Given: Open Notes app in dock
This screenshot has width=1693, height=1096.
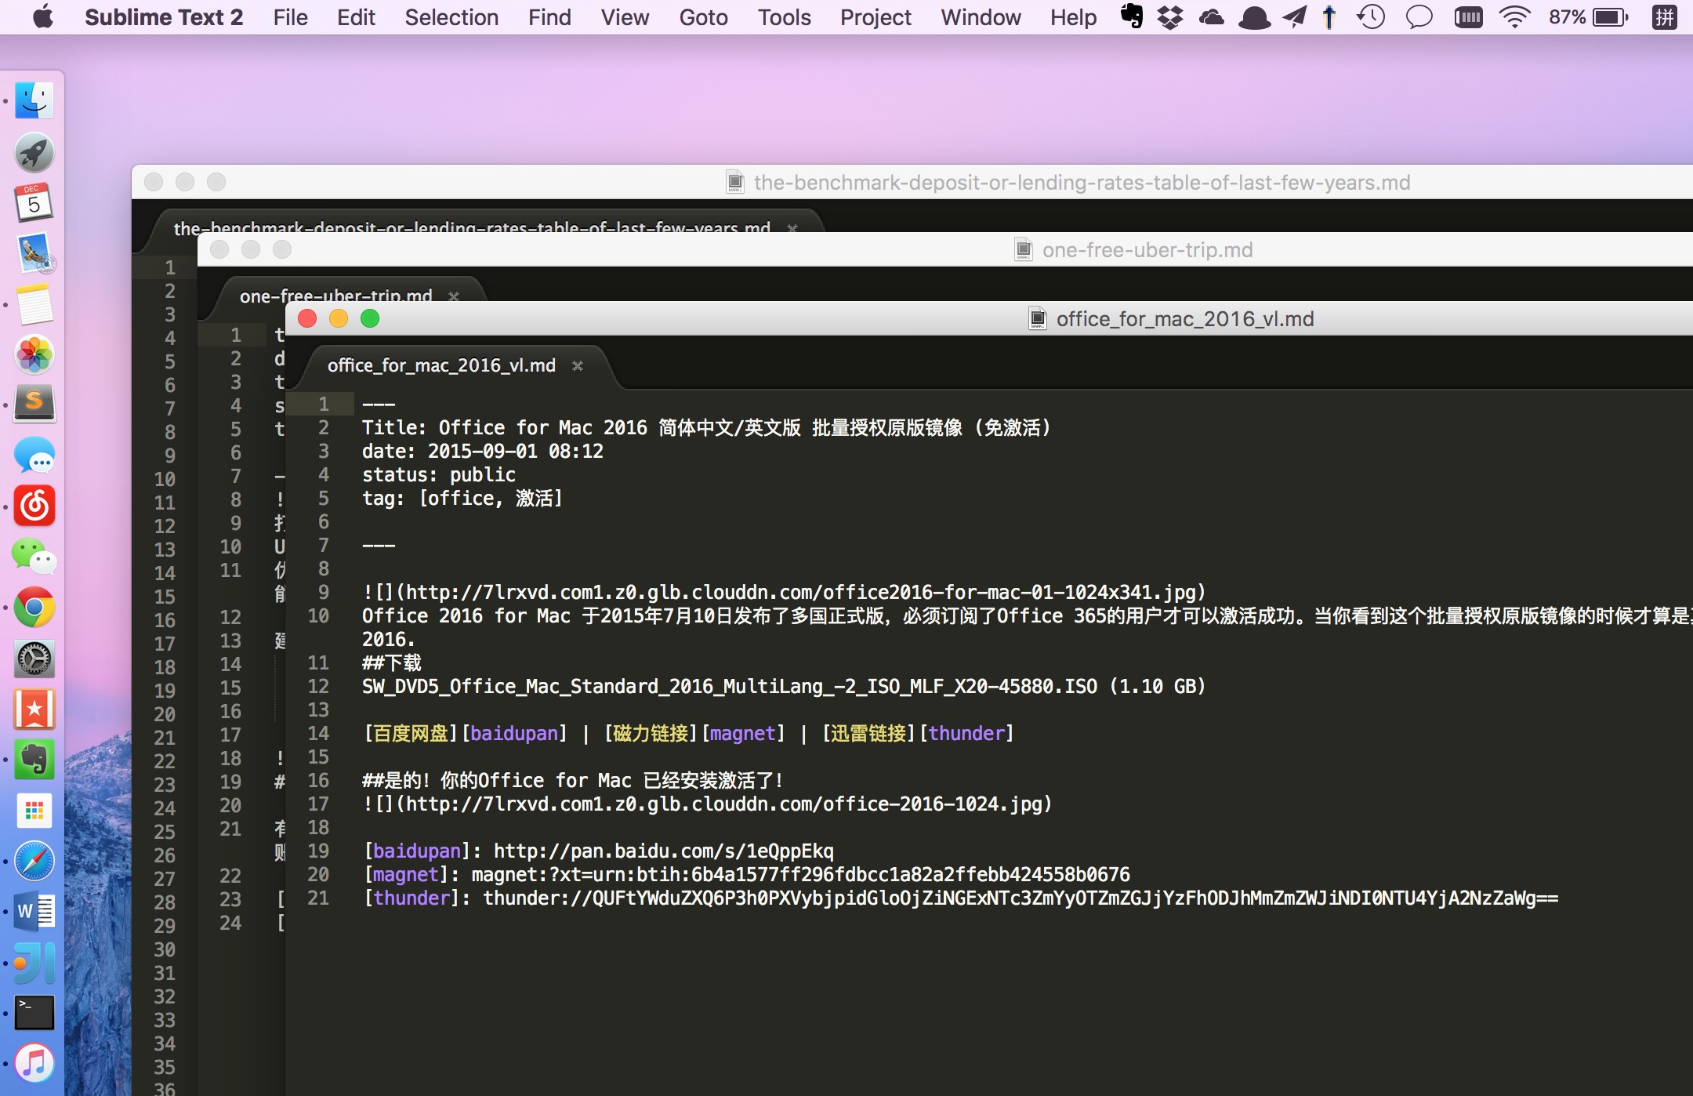Looking at the screenshot, I should coord(34,305).
